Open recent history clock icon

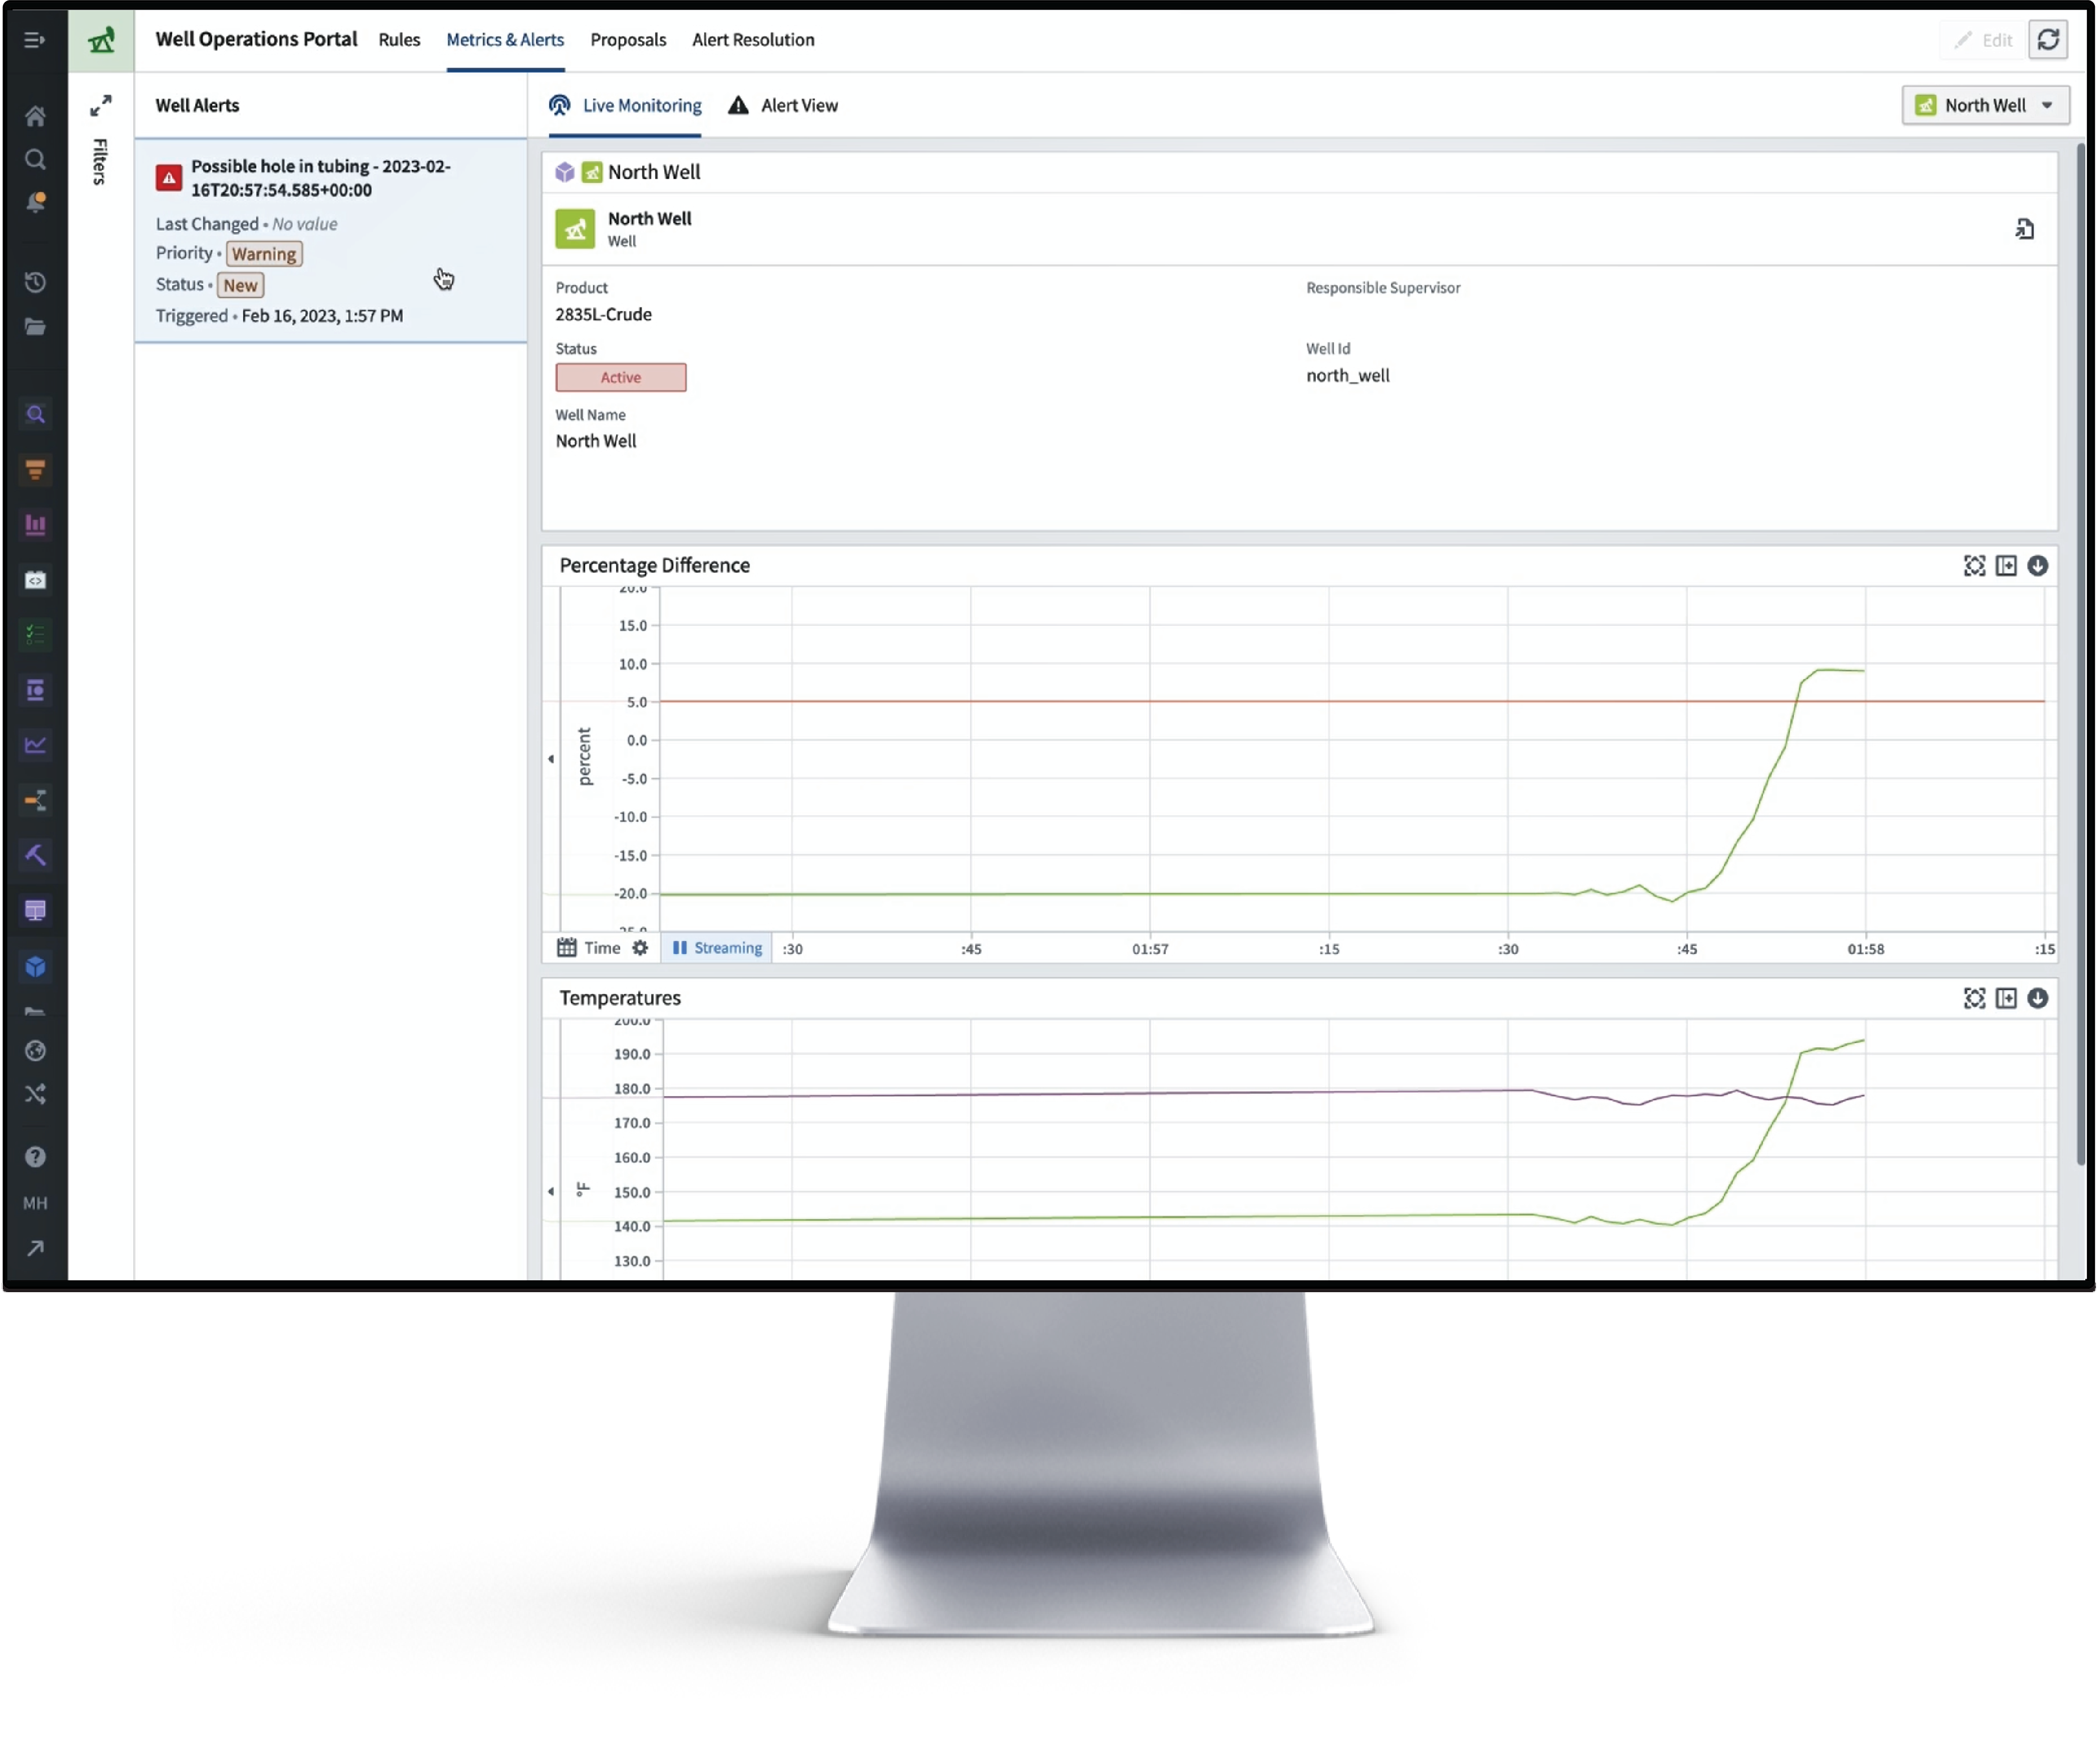coord(35,283)
